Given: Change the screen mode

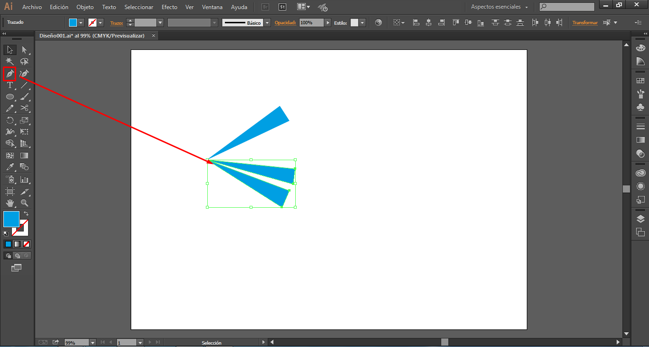Looking at the screenshot, I should (x=17, y=268).
